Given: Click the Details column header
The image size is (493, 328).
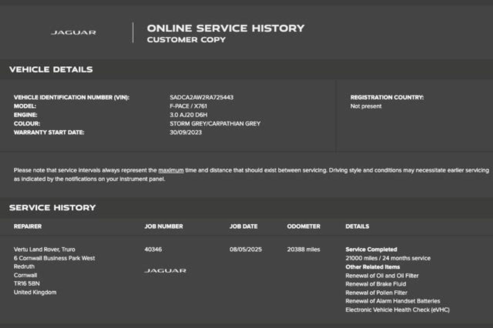Looking at the screenshot, I should pyautogui.click(x=357, y=226).
